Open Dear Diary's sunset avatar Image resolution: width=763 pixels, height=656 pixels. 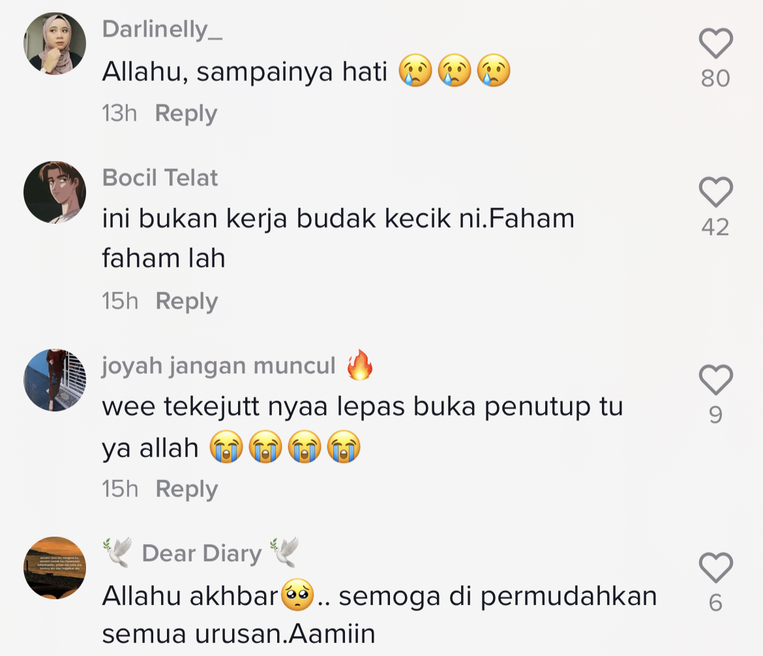pos(55,568)
